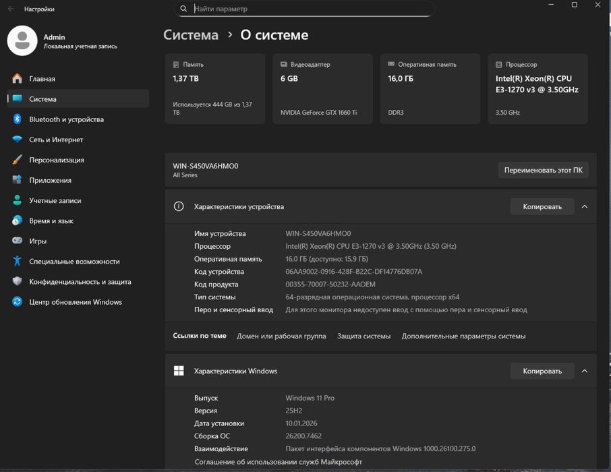Viewport: 611px width, 472px height.
Task: Click Система in the breadcrumb
Action: coord(191,34)
